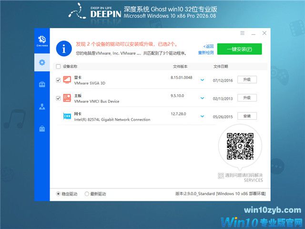Open the gear driver management sidebar tab

pos(42,62)
